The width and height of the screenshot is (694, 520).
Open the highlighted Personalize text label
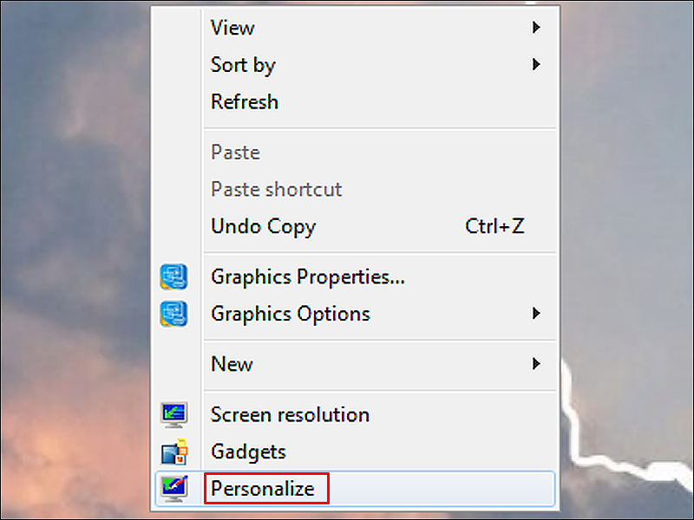[262, 489]
